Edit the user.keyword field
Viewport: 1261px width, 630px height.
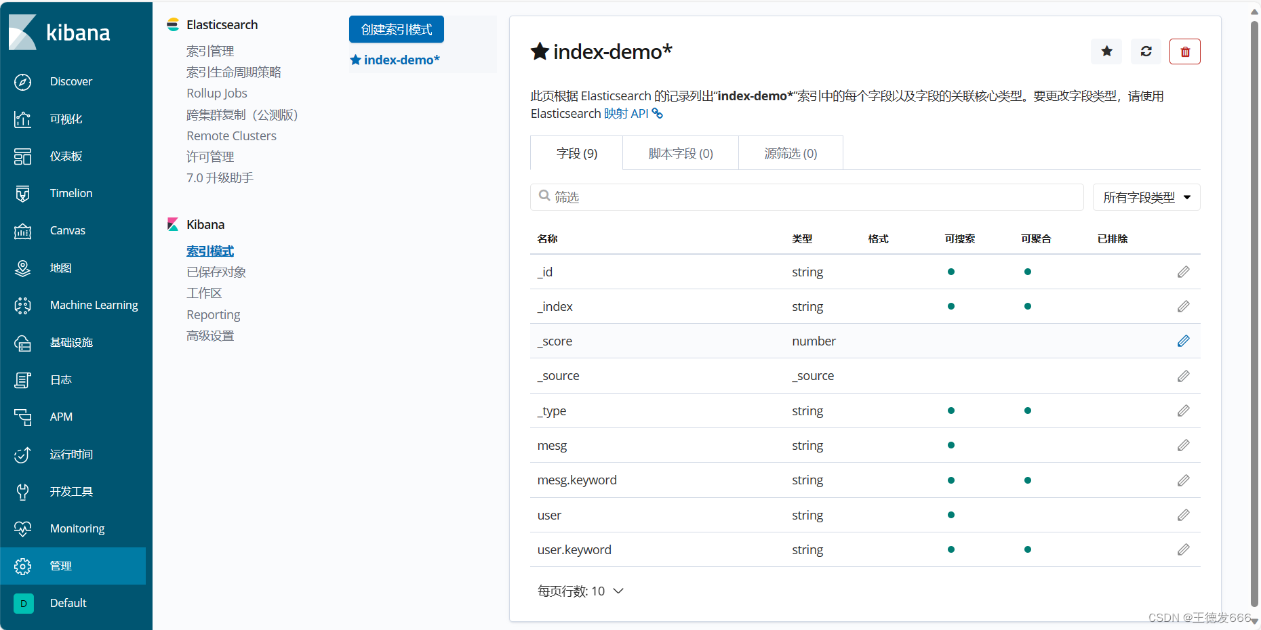[1183, 549]
